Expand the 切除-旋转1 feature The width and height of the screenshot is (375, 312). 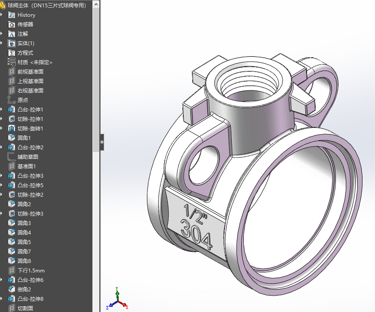pos(2,128)
